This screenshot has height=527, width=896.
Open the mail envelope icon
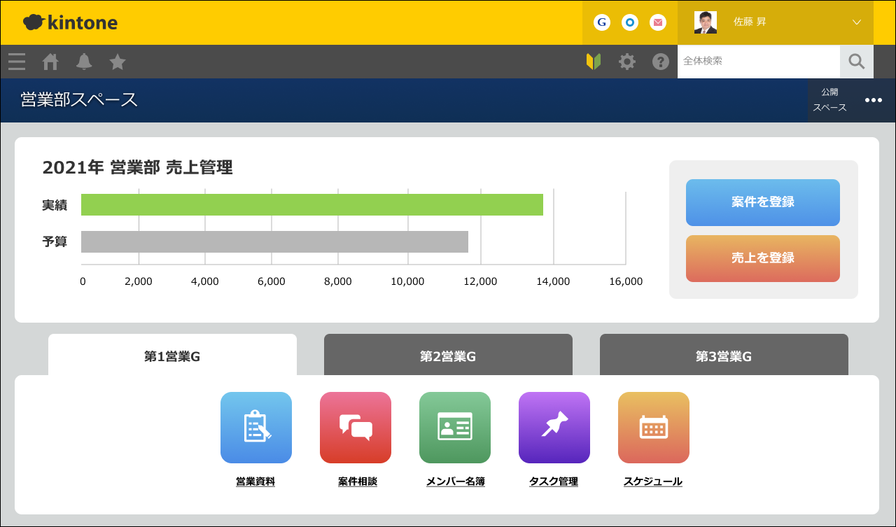[x=657, y=22]
